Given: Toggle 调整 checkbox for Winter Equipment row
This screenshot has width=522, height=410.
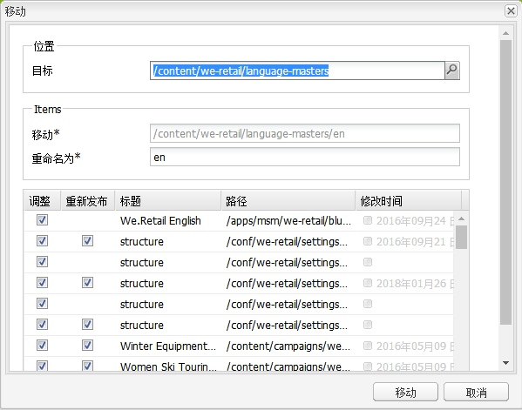Looking at the screenshot, I should tap(43, 346).
